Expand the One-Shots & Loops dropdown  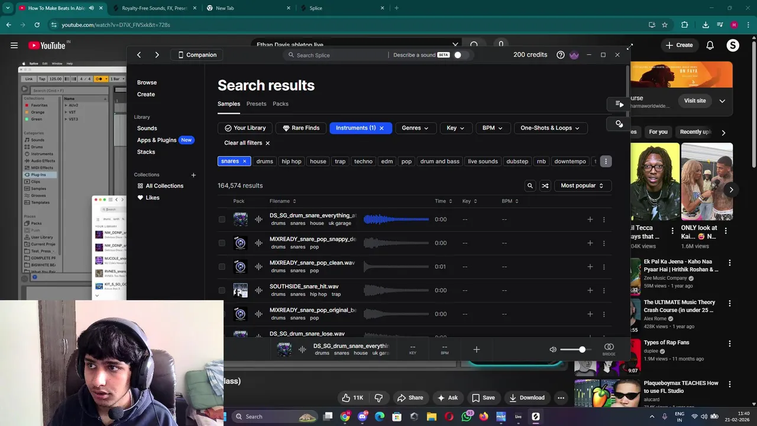click(x=550, y=128)
